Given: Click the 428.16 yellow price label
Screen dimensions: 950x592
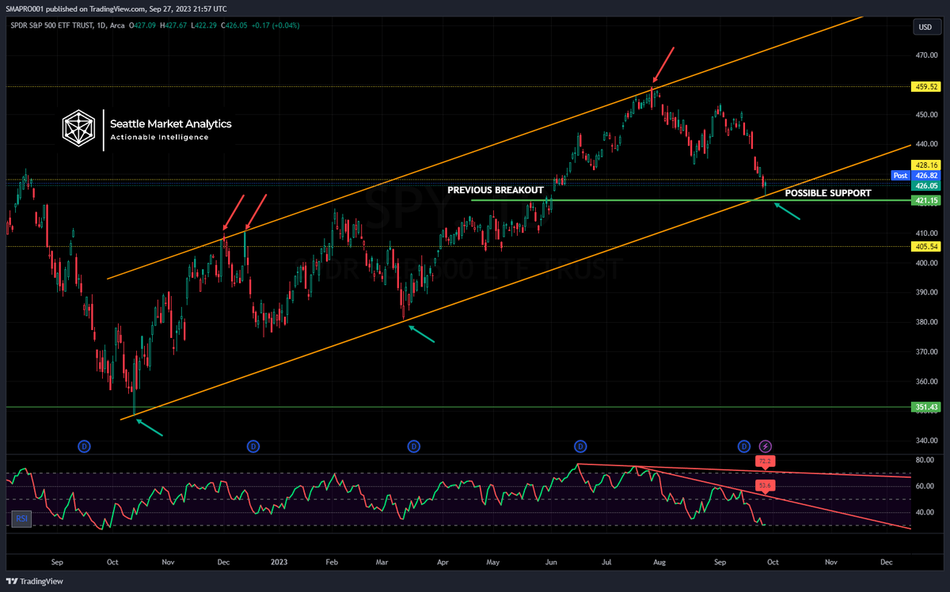Looking at the screenshot, I should tap(926, 165).
